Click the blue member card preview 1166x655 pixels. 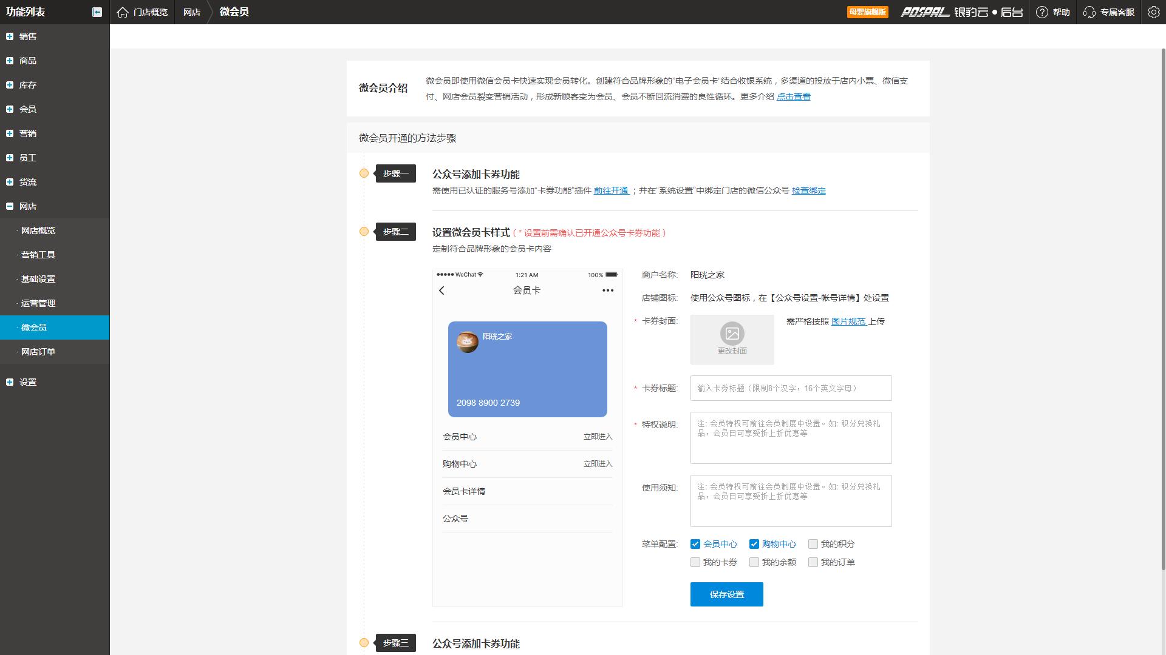[528, 369]
